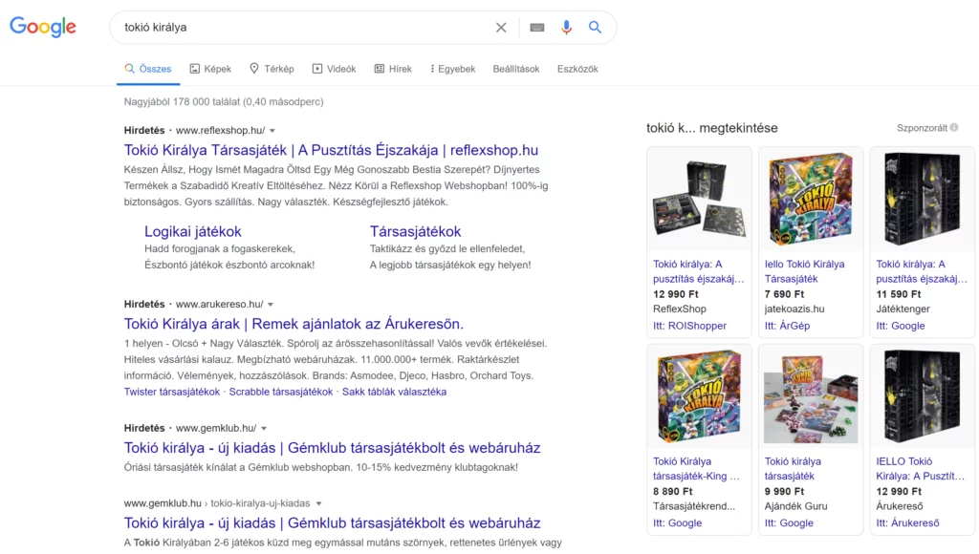The image size is (979, 554).
Task: Click Játéktenger product image at 11 590 Ft
Action: pyautogui.click(x=923, y=200)
